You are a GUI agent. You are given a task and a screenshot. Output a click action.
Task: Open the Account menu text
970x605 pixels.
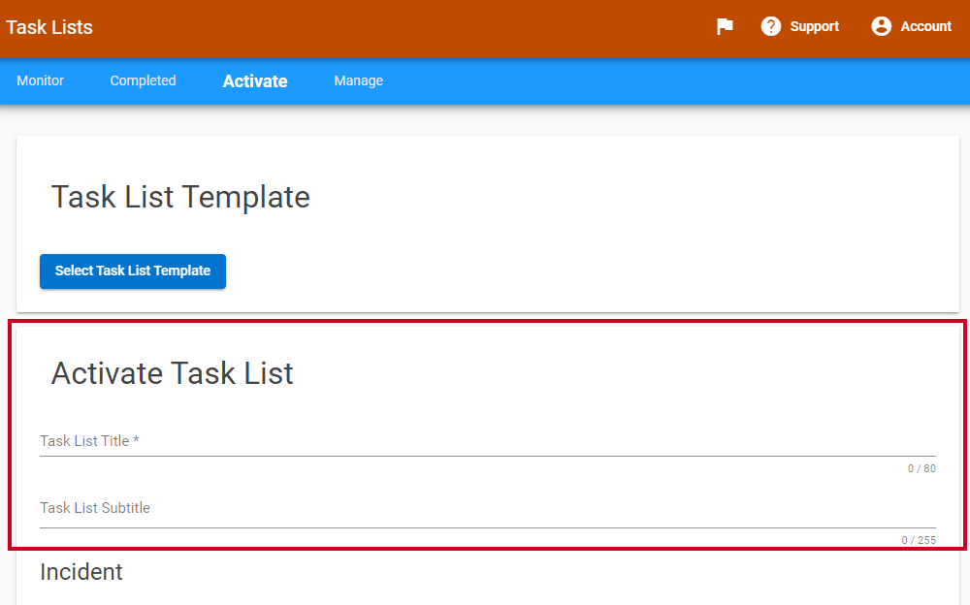pos(925,26)
